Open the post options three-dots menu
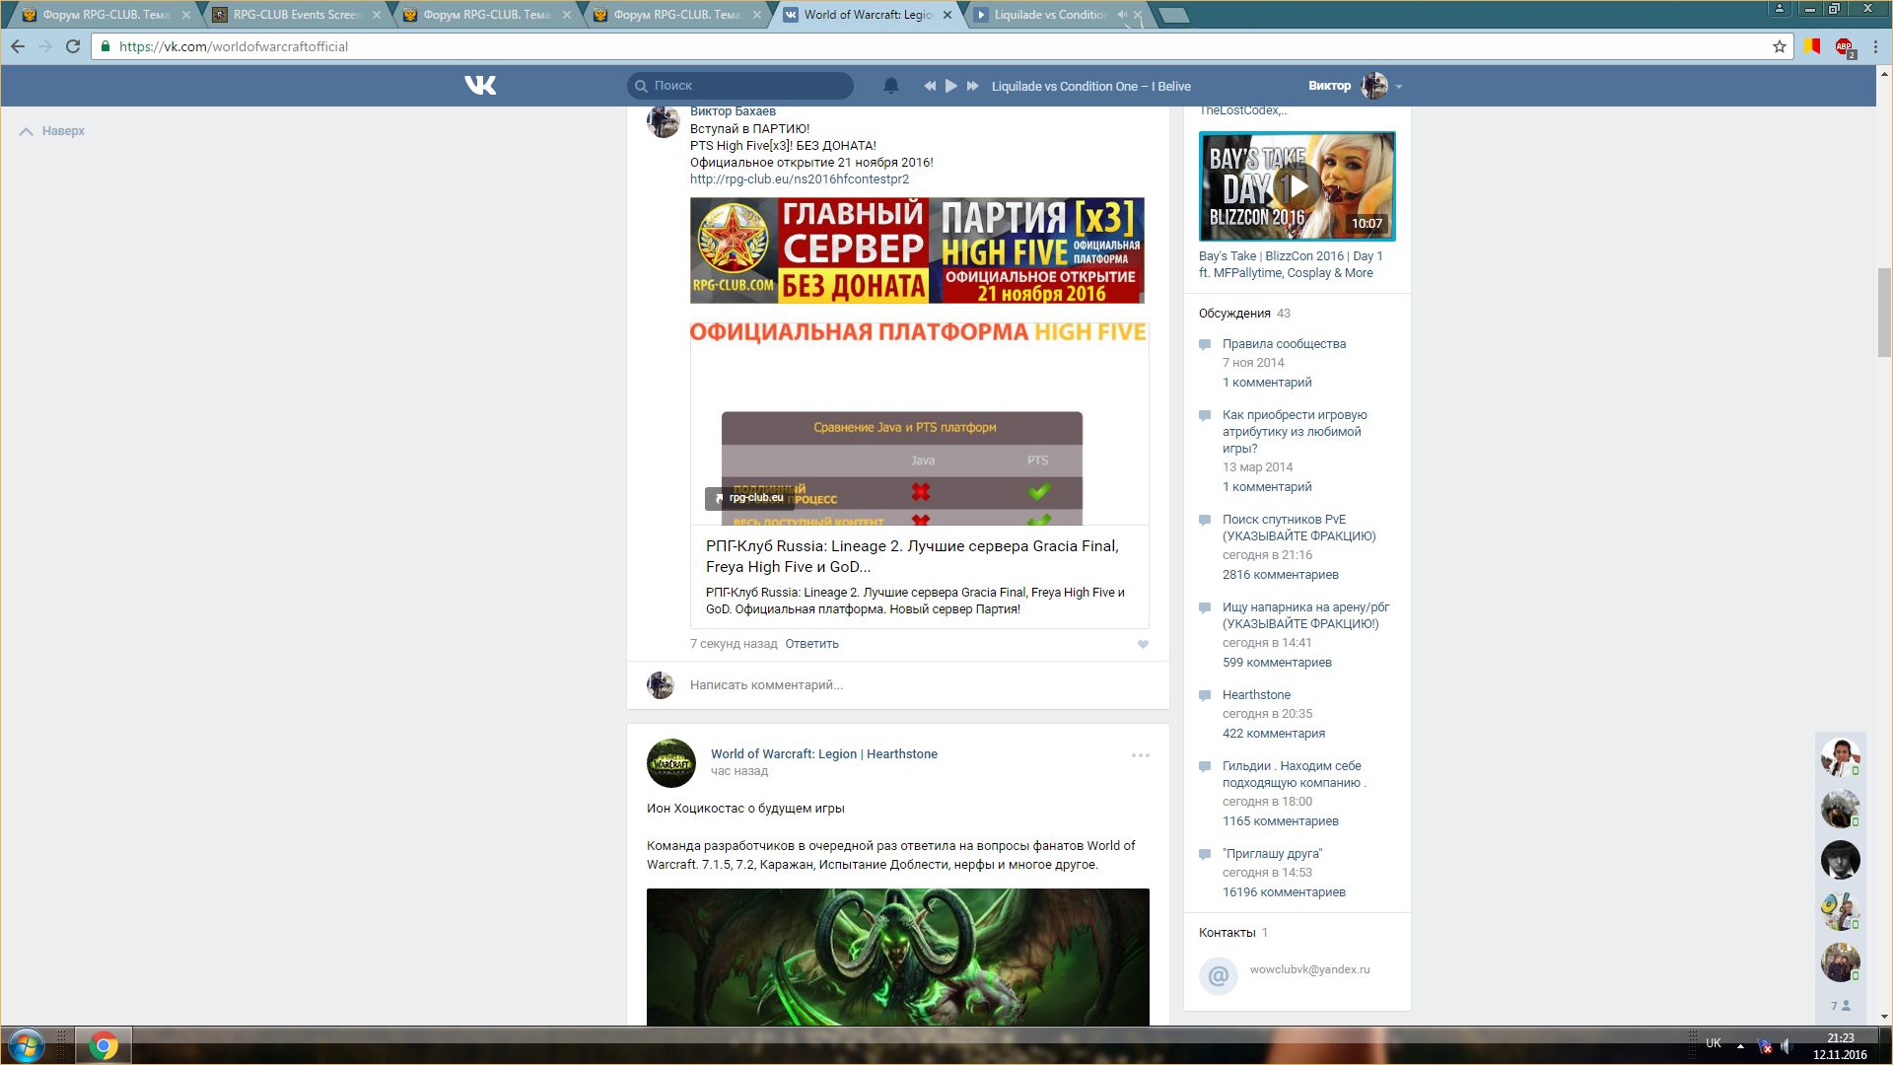This screenshot has width=1893, height=1065. click(1140, 755)
